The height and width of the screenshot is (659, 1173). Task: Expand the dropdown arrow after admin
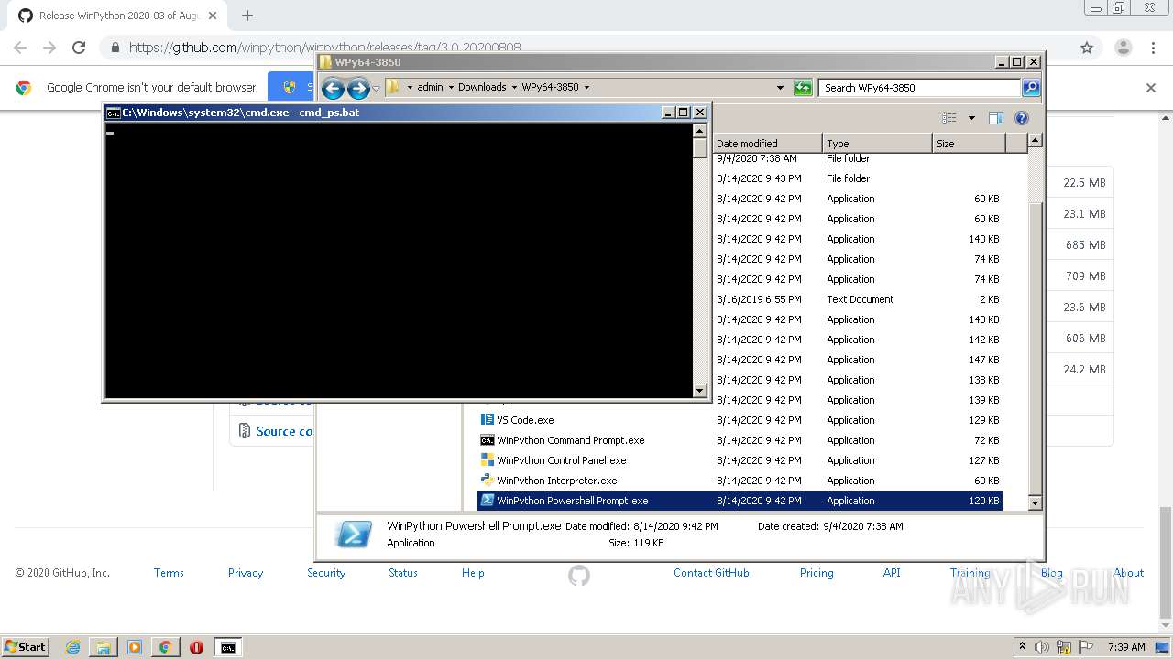(x=451, y=88)
